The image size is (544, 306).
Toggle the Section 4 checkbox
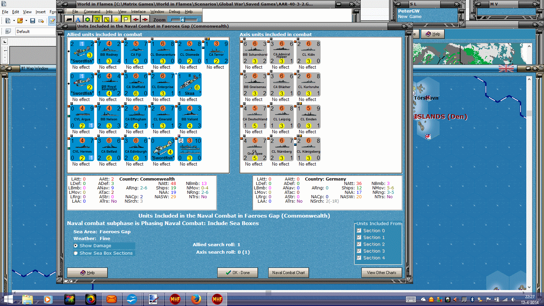pos(359,258)
